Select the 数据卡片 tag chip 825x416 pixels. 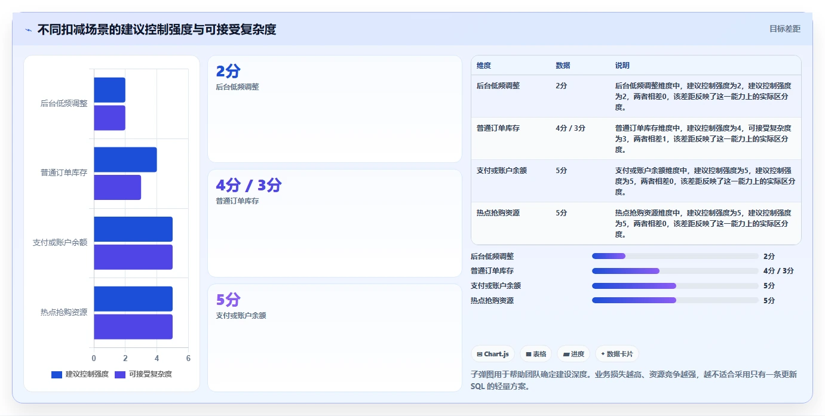tap(617, 354)
